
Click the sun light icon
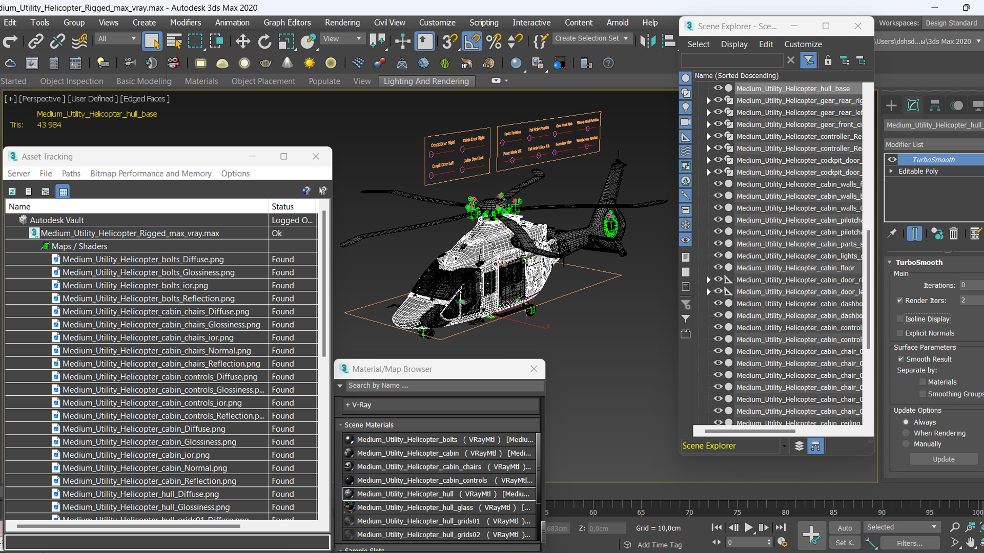pyautogui.click(x=309, y=63)
